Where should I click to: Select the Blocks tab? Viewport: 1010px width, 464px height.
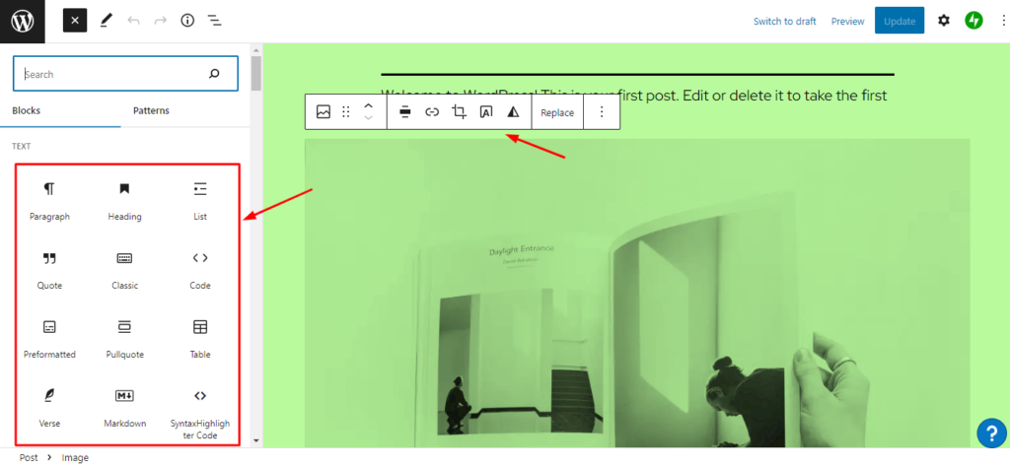click(x=27, y=110)
